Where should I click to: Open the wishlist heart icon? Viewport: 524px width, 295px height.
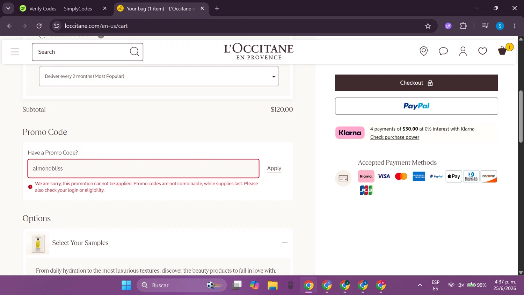(482, 51)
